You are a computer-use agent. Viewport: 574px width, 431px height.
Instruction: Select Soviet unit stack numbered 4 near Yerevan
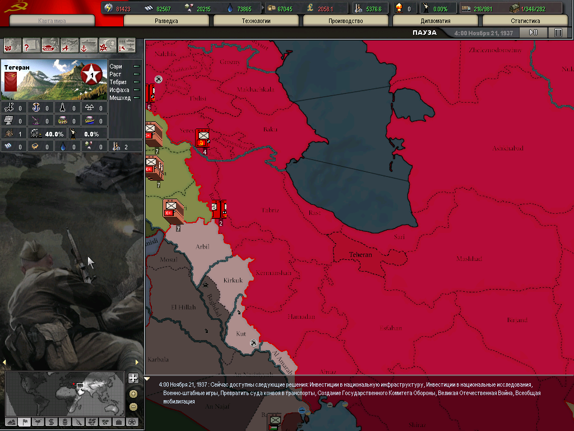click(x=203, y=139)
